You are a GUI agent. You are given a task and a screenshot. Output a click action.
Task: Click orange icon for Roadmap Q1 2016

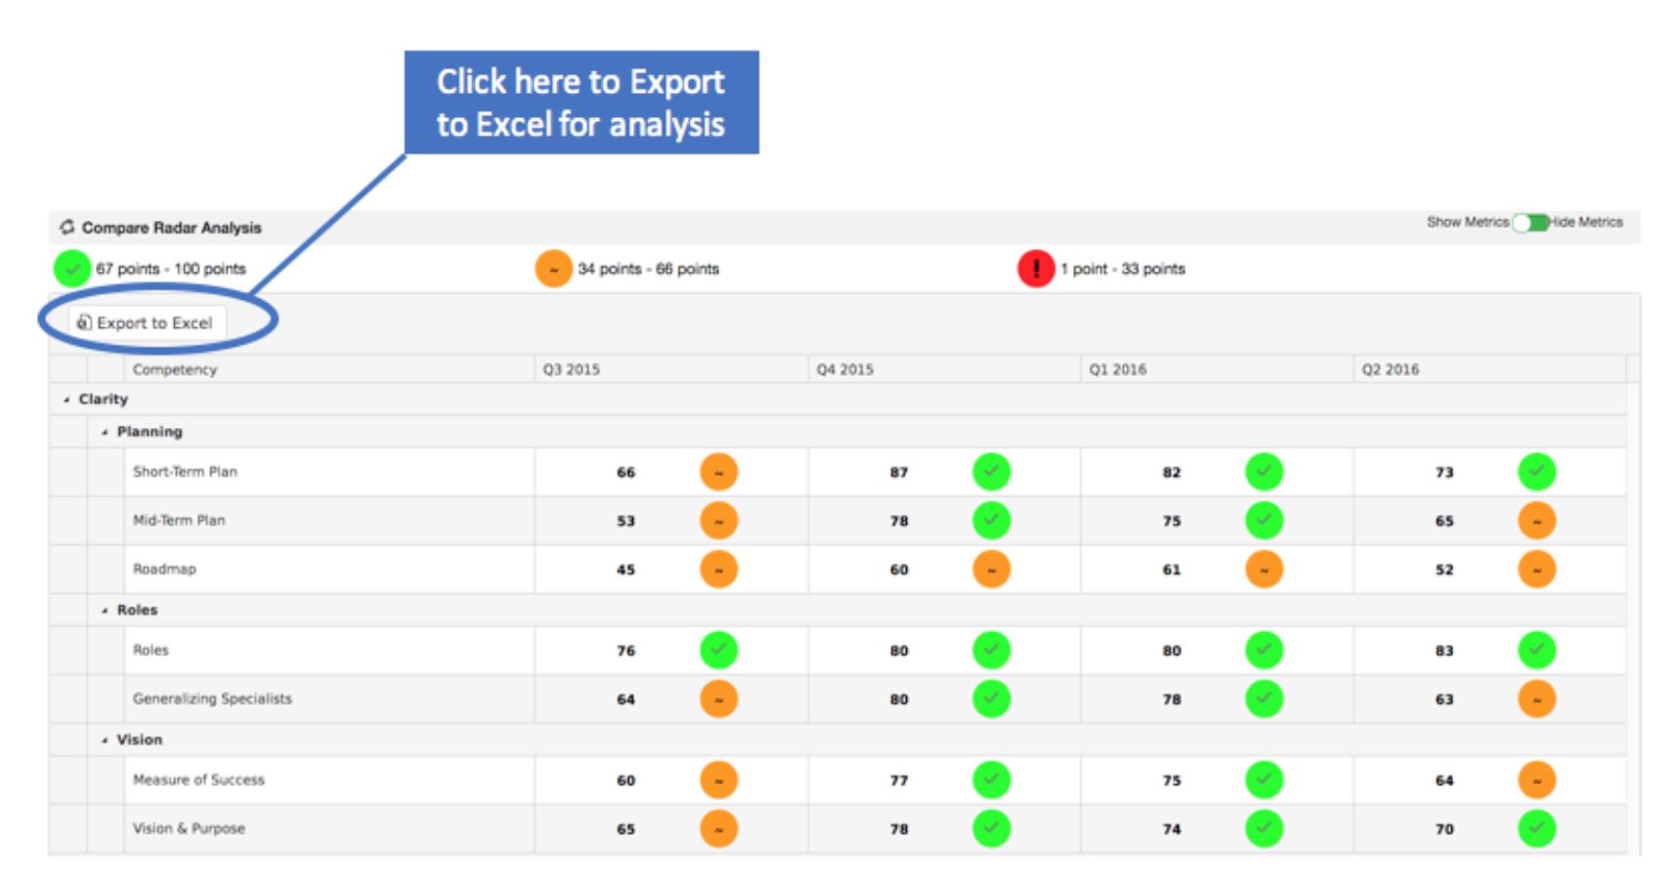point(1264,569)
